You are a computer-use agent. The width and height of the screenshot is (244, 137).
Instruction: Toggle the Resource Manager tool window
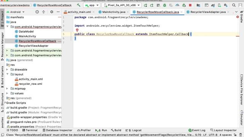(x=2, y=46)
